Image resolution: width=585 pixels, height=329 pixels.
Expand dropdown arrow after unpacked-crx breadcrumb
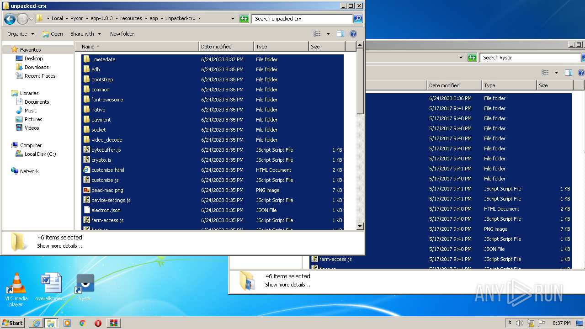tap(200, 19)
